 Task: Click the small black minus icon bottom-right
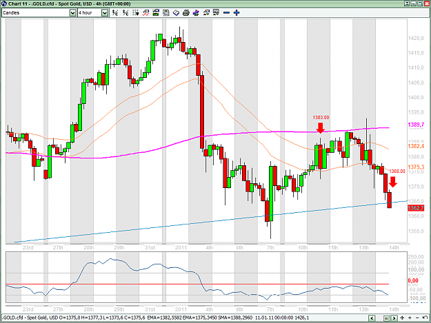tap(417, 317)
